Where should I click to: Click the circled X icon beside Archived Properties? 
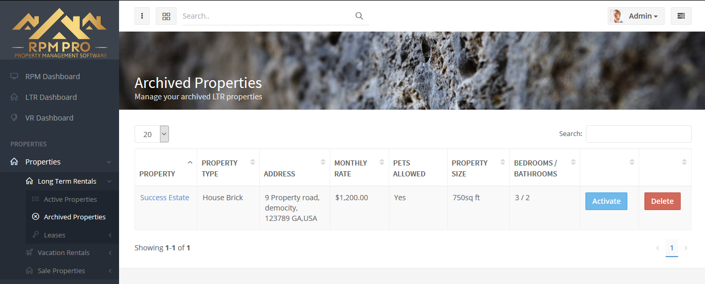[x=36, y=217]
